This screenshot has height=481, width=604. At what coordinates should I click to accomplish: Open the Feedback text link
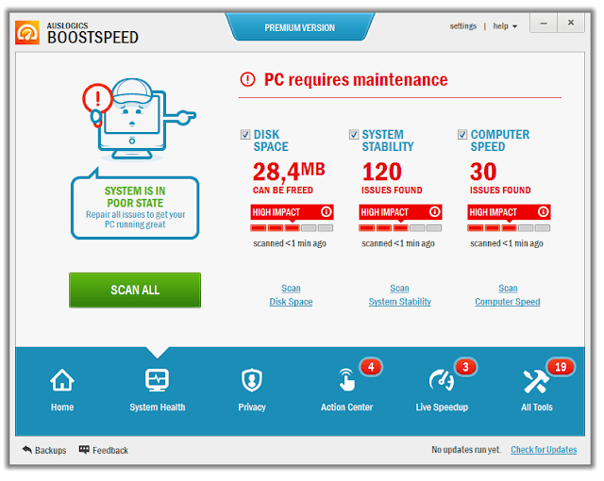(110, 450)
